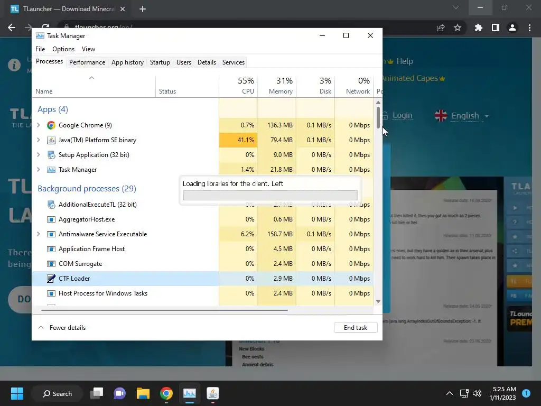Select the CTF Loader process row
This screenshot has height=406, width=541.
click(203, 279)
